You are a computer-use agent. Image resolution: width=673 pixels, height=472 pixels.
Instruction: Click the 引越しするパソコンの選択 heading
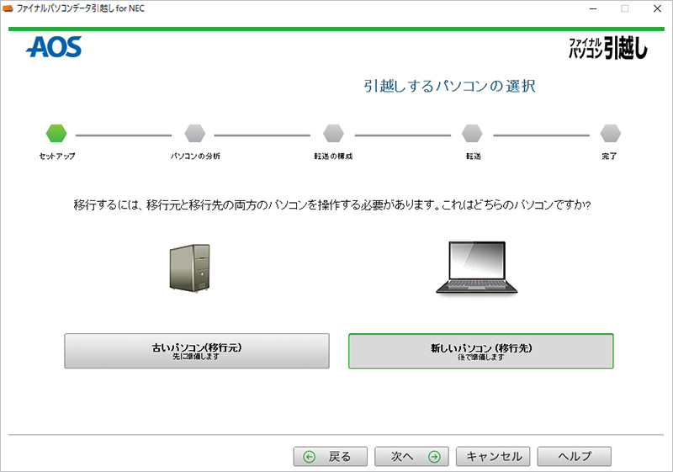click(449, 86)
